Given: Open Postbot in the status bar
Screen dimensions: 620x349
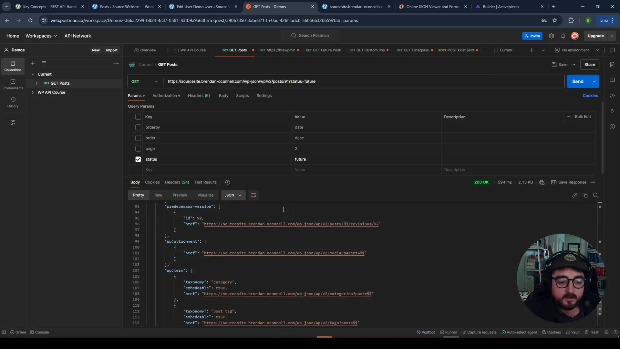Looking at the screenshot, I should (426, 332).
